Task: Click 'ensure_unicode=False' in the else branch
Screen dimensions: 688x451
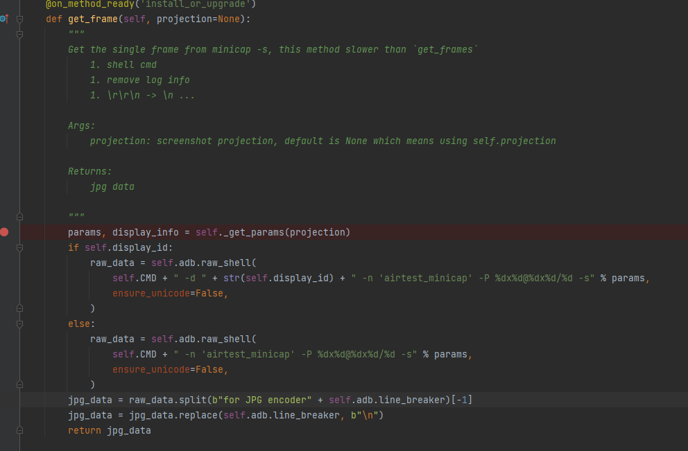Action: click(168, 369)
